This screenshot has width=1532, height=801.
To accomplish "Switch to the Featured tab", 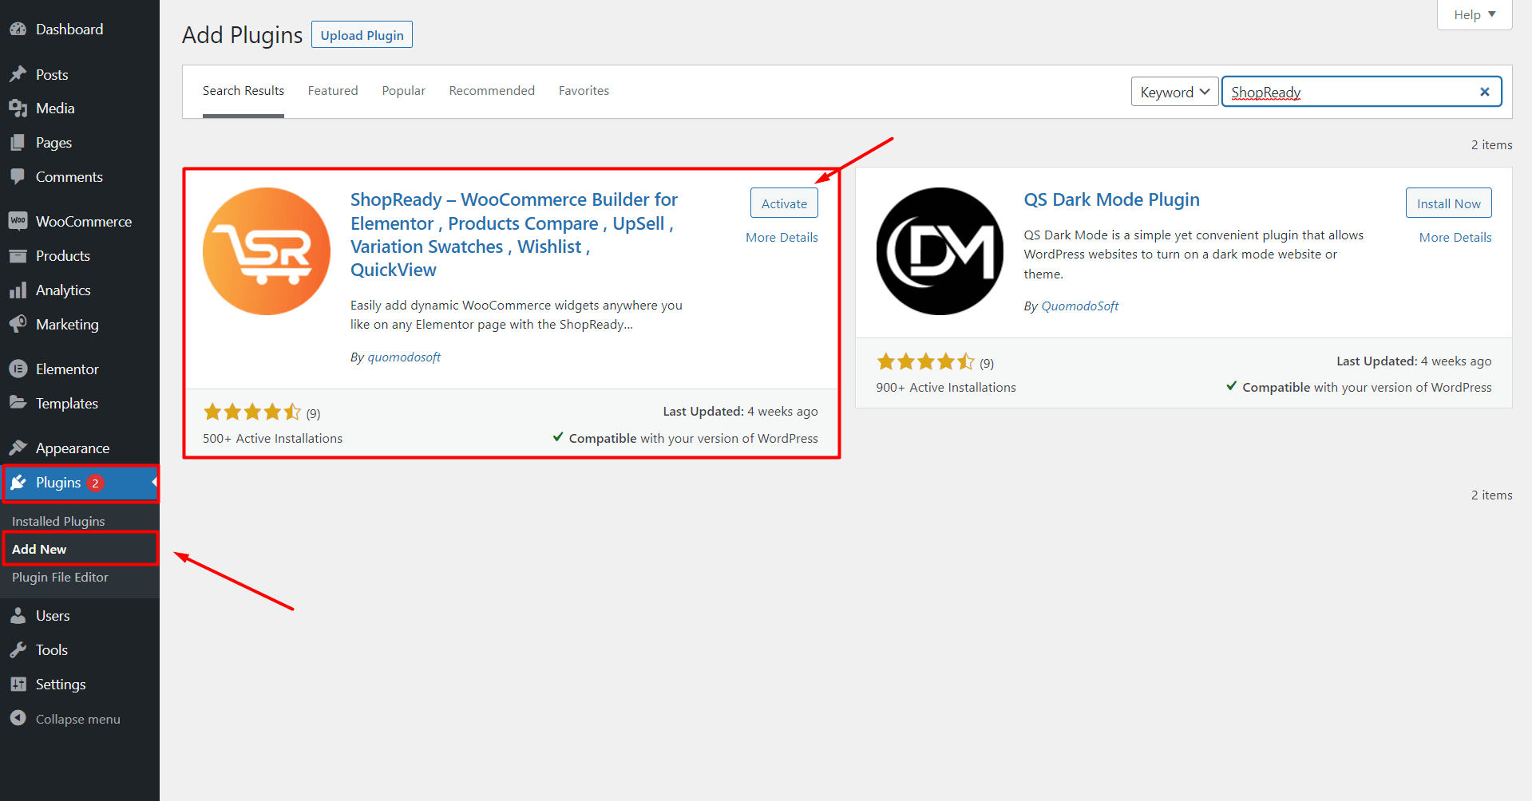I will pos(333,91).
